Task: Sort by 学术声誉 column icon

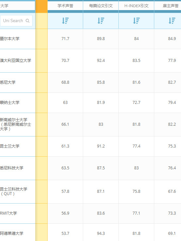Action: click(x=65, y=21)
